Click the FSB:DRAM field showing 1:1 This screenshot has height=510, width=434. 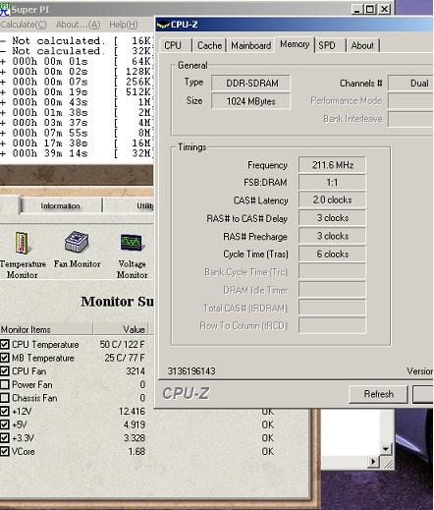332,182
